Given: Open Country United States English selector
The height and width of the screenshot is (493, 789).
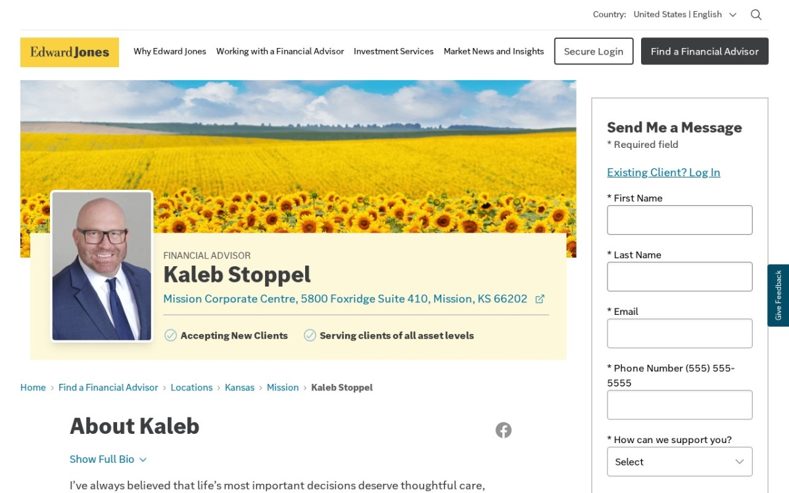Looking at the screenshot, I should coord(684,14).
